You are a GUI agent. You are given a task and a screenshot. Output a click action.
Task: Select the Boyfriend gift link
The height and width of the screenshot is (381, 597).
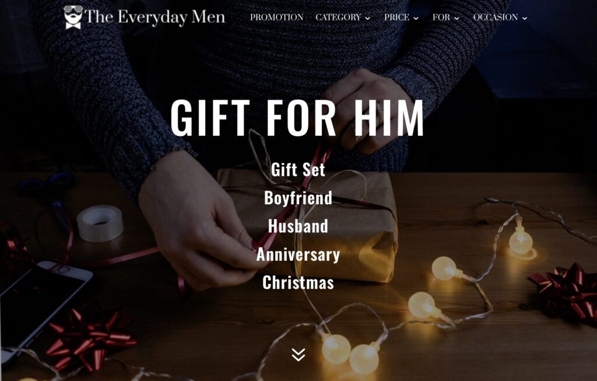point(298,198)
